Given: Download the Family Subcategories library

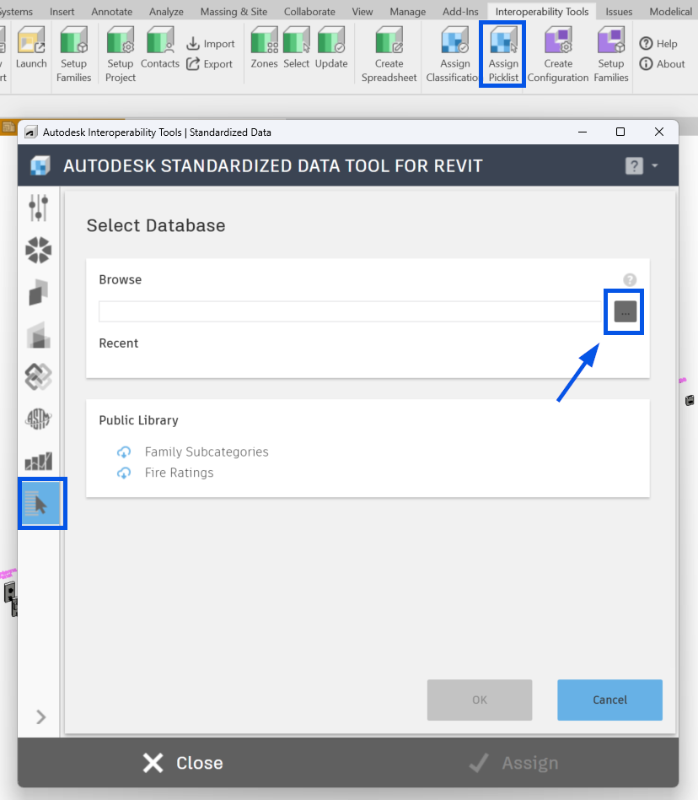Looking at the screenshot, I should (207, 451).
